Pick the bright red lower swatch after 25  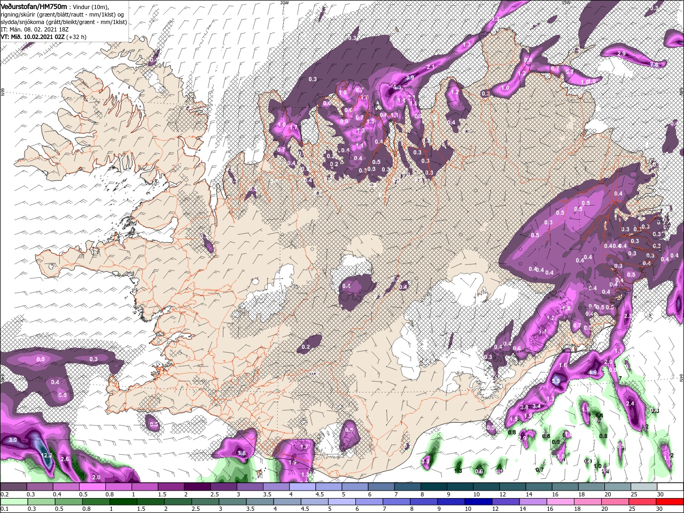(670, 502)
